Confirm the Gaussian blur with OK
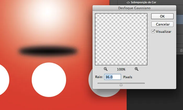This screenshot has height=110, width=183. 162,16
